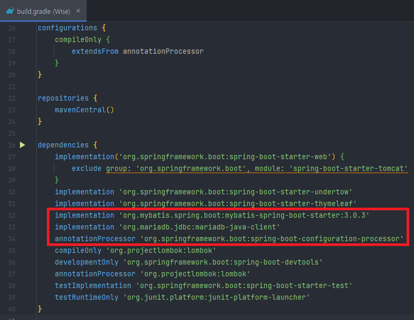
Task: Select the build.gradle (Wise) tab
Action: [43, 11]
